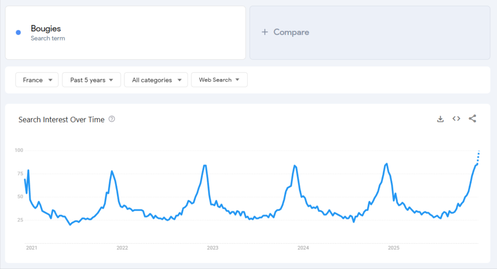Select the France dropdown arrow
This screenshot has height=269, width=497.
click(x=50, y=80)
